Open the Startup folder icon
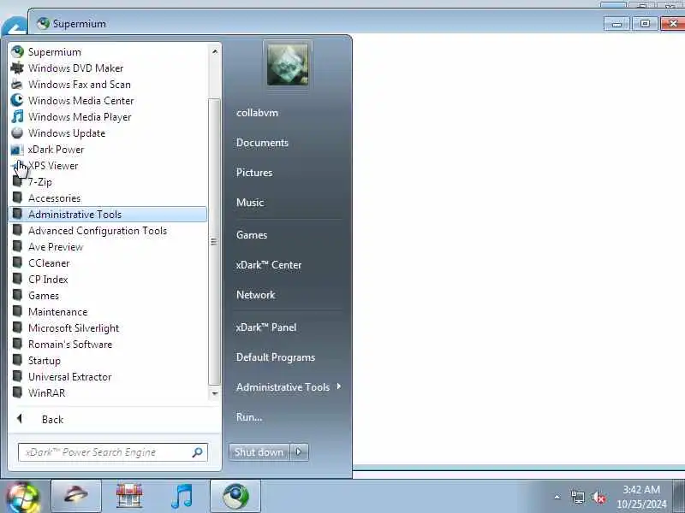Screen dimensions: 685x513 click(x=17, y=360)
